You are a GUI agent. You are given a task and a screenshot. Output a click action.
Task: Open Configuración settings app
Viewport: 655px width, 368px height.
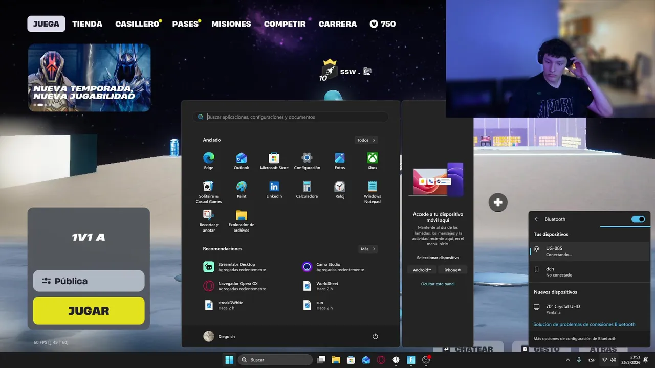[307, 161]
